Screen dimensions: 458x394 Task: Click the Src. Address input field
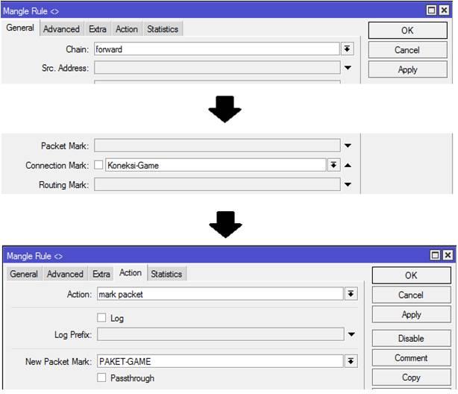click(217, 68)
